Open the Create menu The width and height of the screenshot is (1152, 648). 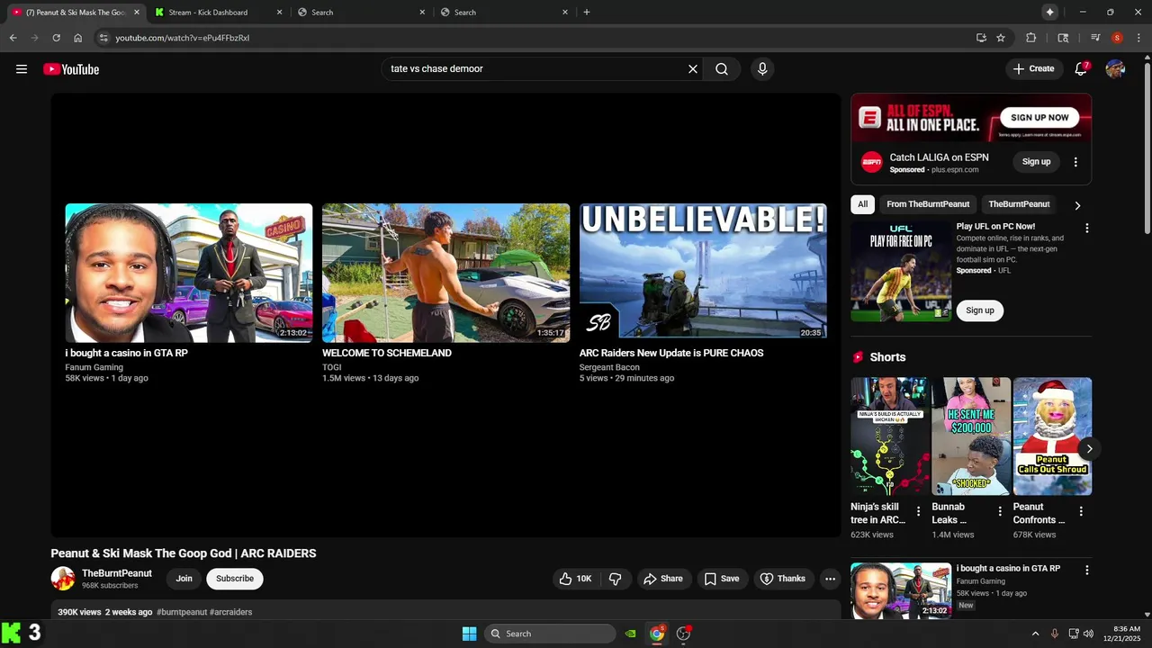(x=1033, y=68)
